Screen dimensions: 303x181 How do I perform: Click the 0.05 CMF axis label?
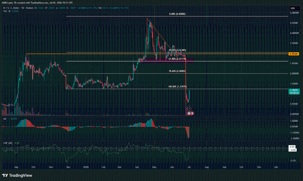coord(292,147)
